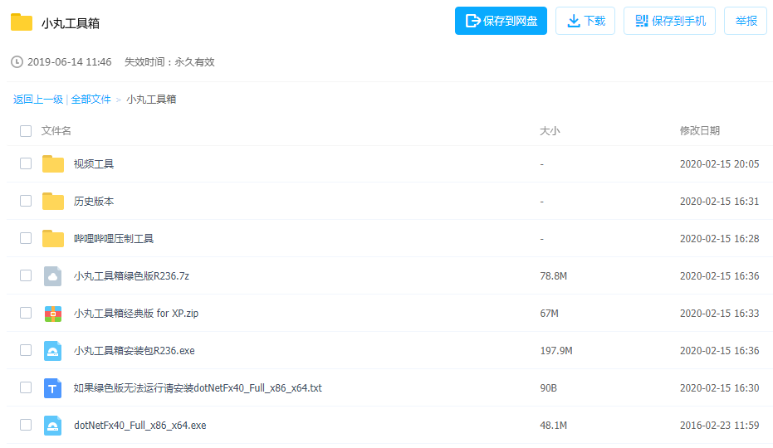
Task: Check the box for 历史版本 folder
Action: pyautogui.click(x=26, y=201)
